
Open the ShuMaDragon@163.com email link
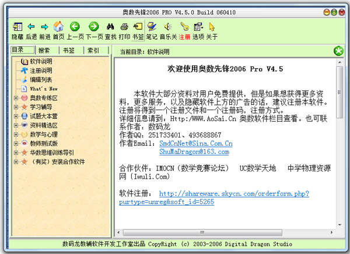(194, 152)
